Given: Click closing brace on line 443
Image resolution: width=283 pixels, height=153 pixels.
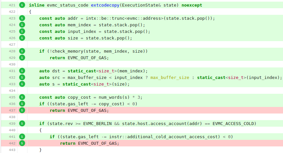Looking at the screenshot, I should click(x=41, y=150).
